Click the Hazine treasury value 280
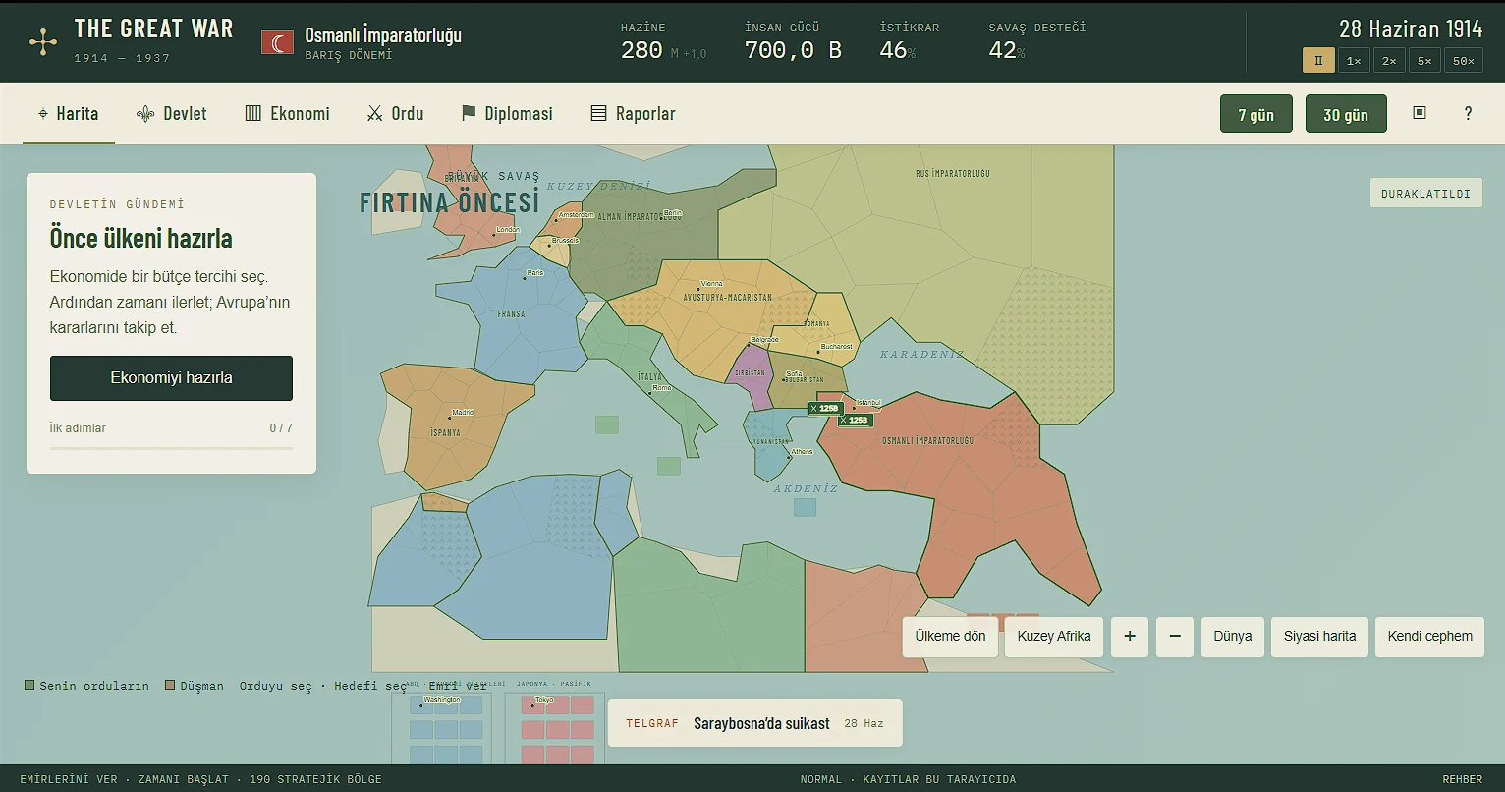This screenshot has height=792, width=1505. point(641,50)
